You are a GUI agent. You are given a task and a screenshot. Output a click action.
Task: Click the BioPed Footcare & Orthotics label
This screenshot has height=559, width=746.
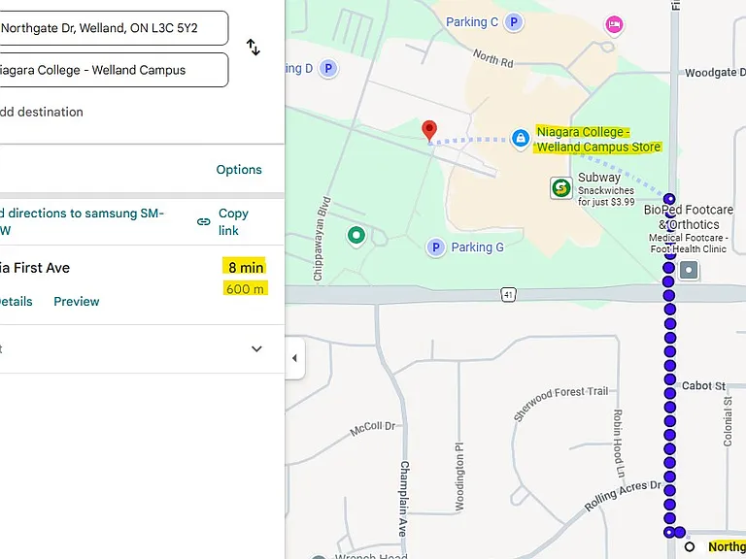(689, 217)
